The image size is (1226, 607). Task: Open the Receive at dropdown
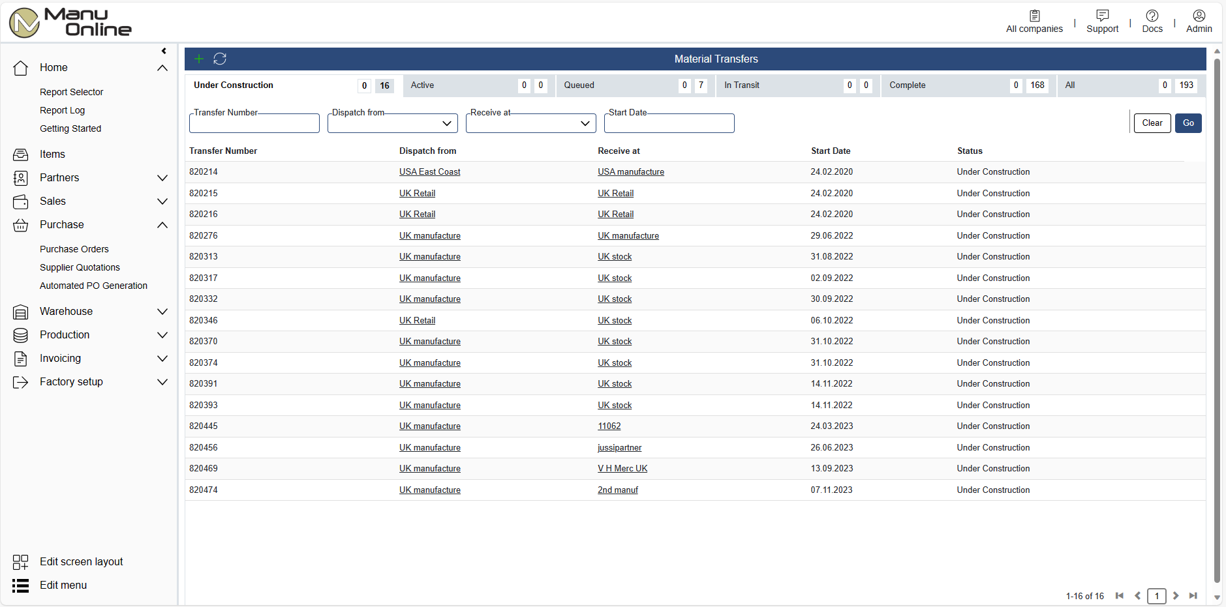click(531, 124)
